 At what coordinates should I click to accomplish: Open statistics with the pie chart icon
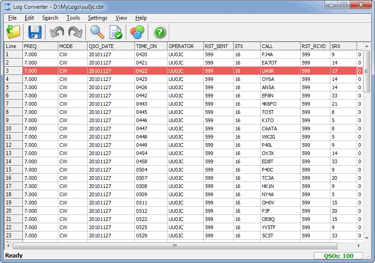point(137,32)
